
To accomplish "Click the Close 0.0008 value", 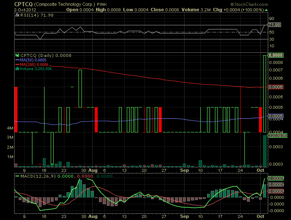I will click(x=165, y=10).
